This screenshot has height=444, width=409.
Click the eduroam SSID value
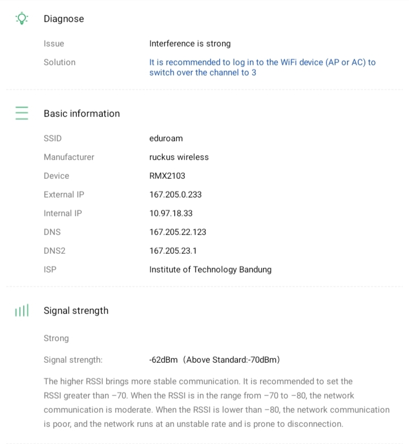(166, 139)
